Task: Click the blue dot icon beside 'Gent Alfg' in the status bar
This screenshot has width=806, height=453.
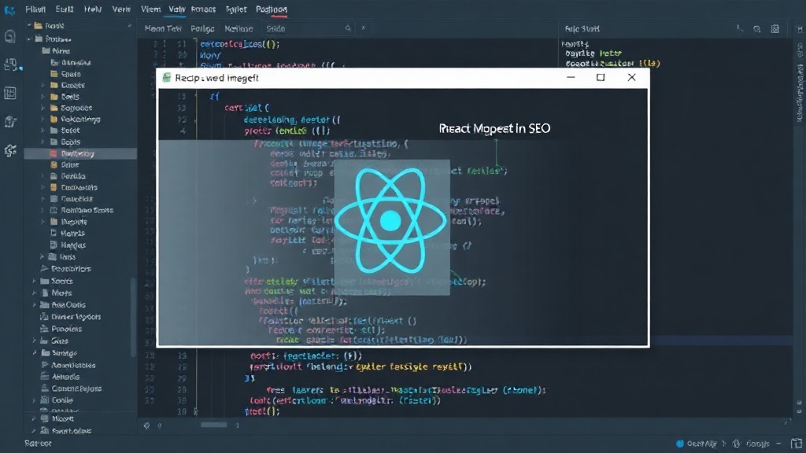Action: click(680, 444)
